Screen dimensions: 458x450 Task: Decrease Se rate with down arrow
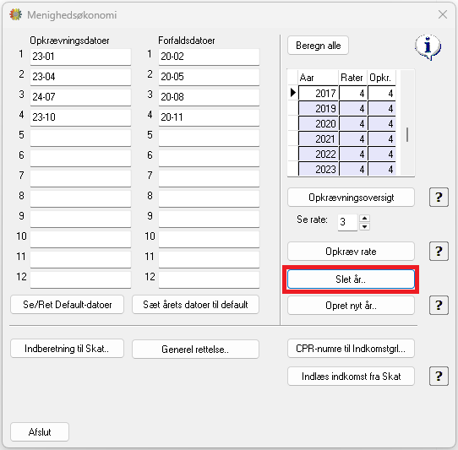tap(364, 226)
